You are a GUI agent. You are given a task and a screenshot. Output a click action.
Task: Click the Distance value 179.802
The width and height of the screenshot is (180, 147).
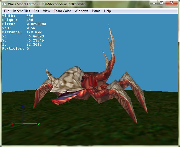[x=34, y=32]
